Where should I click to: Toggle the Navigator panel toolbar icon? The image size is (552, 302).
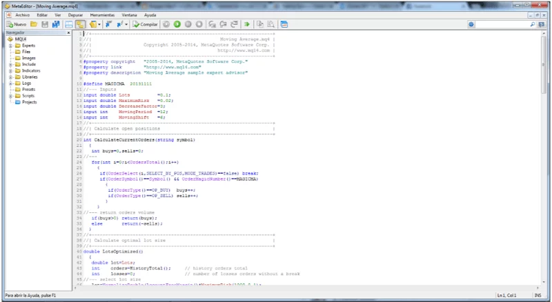coord(80,24)
